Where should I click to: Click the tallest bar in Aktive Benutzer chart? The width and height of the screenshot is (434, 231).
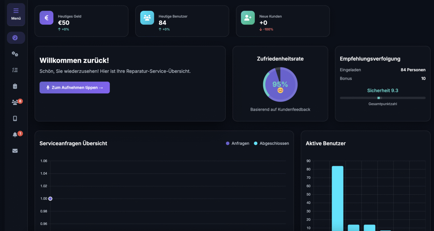338,198
